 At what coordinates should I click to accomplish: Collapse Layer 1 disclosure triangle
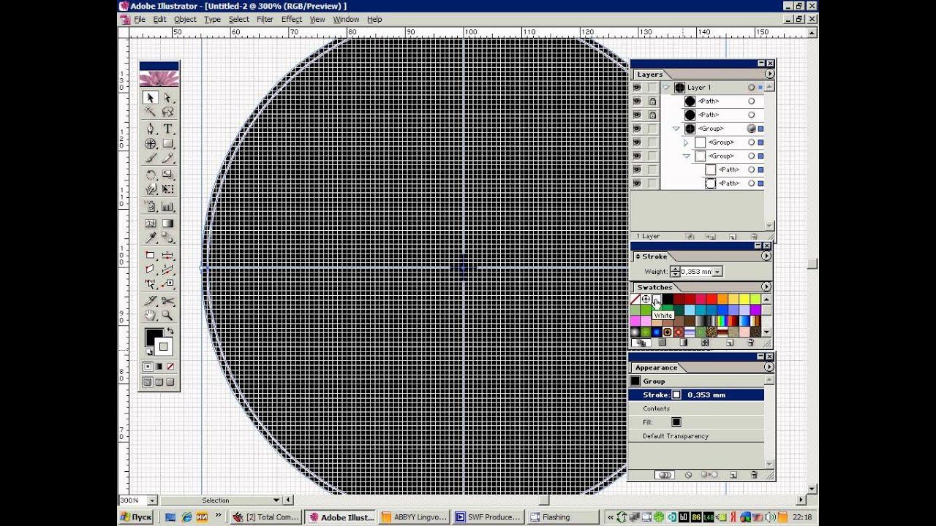666,88
